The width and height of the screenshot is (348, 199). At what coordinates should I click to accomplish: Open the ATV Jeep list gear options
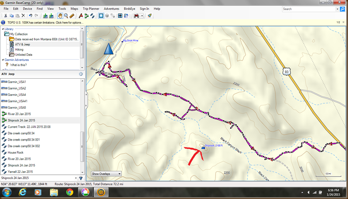[x=81, y=74]
